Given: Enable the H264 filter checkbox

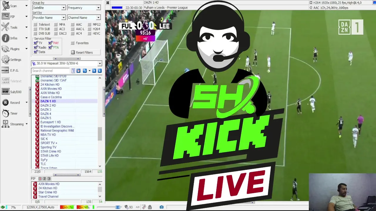Looking at the screenshot, I should [90, 29].
